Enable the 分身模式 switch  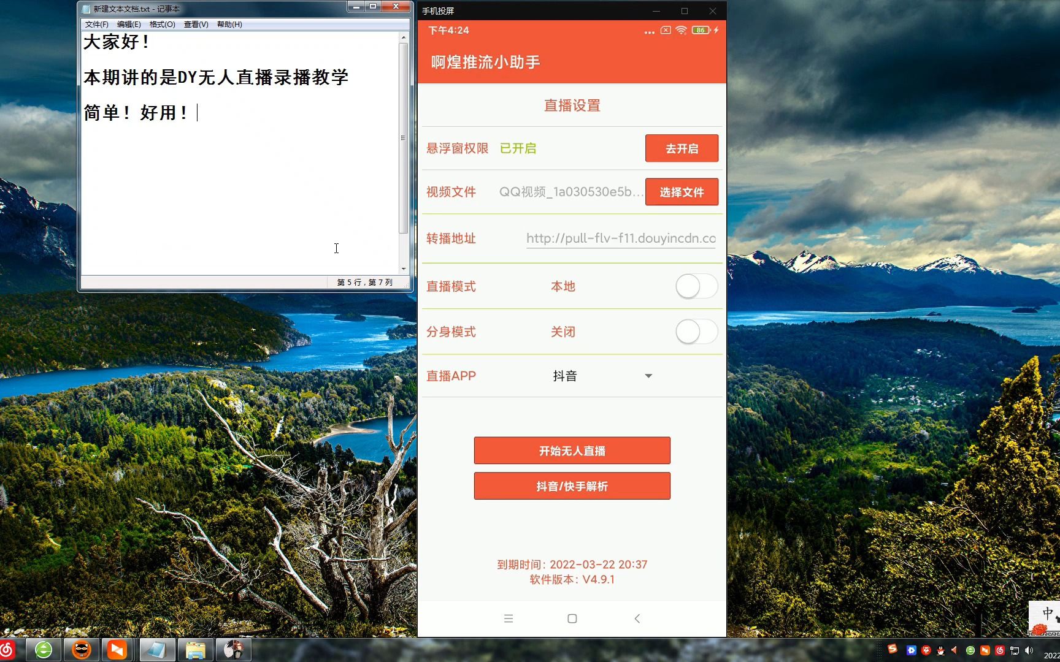pos(696,332)
